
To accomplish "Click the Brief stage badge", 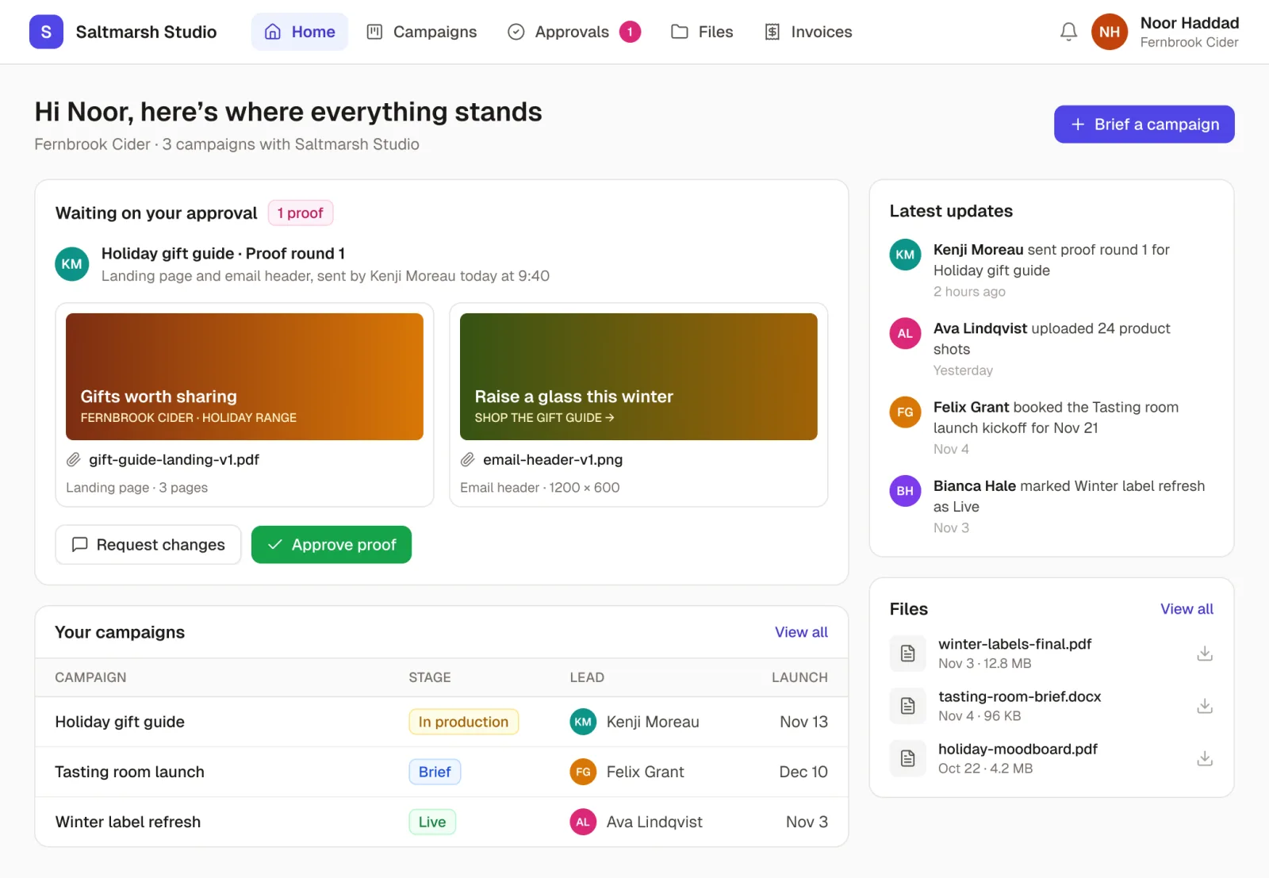I will 435,772.
